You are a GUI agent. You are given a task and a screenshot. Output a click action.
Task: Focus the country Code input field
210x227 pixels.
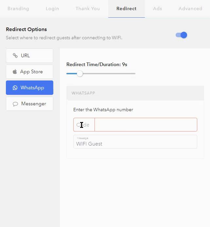[84, 125]
